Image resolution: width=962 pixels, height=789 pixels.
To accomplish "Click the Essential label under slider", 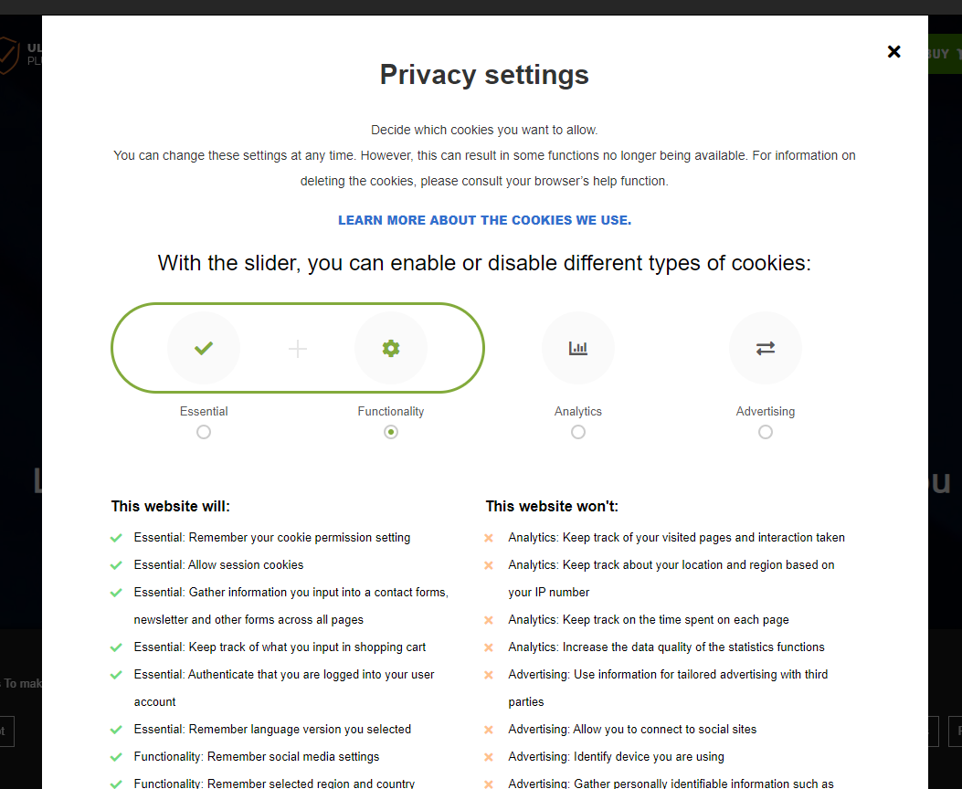I will click(204, 412).
